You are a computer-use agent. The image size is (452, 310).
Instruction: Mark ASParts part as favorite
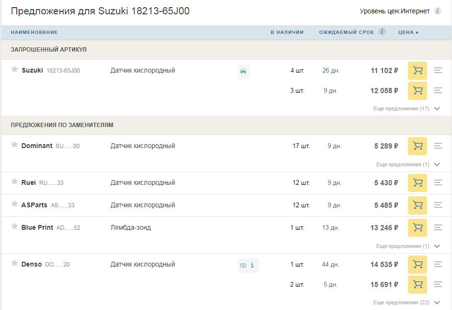pos(14,204)
